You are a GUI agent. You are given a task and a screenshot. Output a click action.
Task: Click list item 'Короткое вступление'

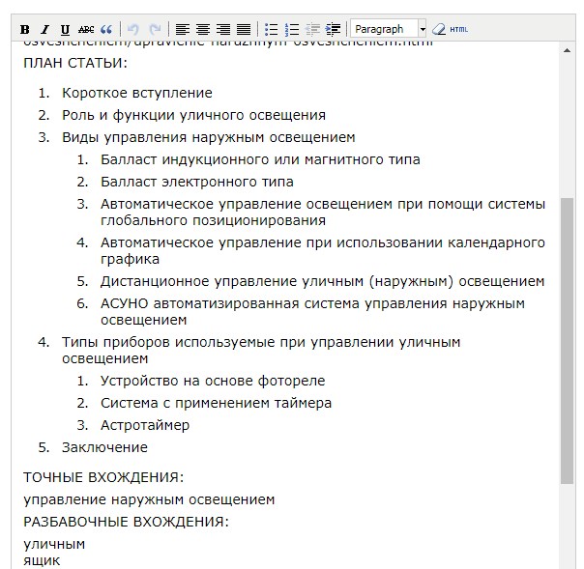tap(137, 93)
